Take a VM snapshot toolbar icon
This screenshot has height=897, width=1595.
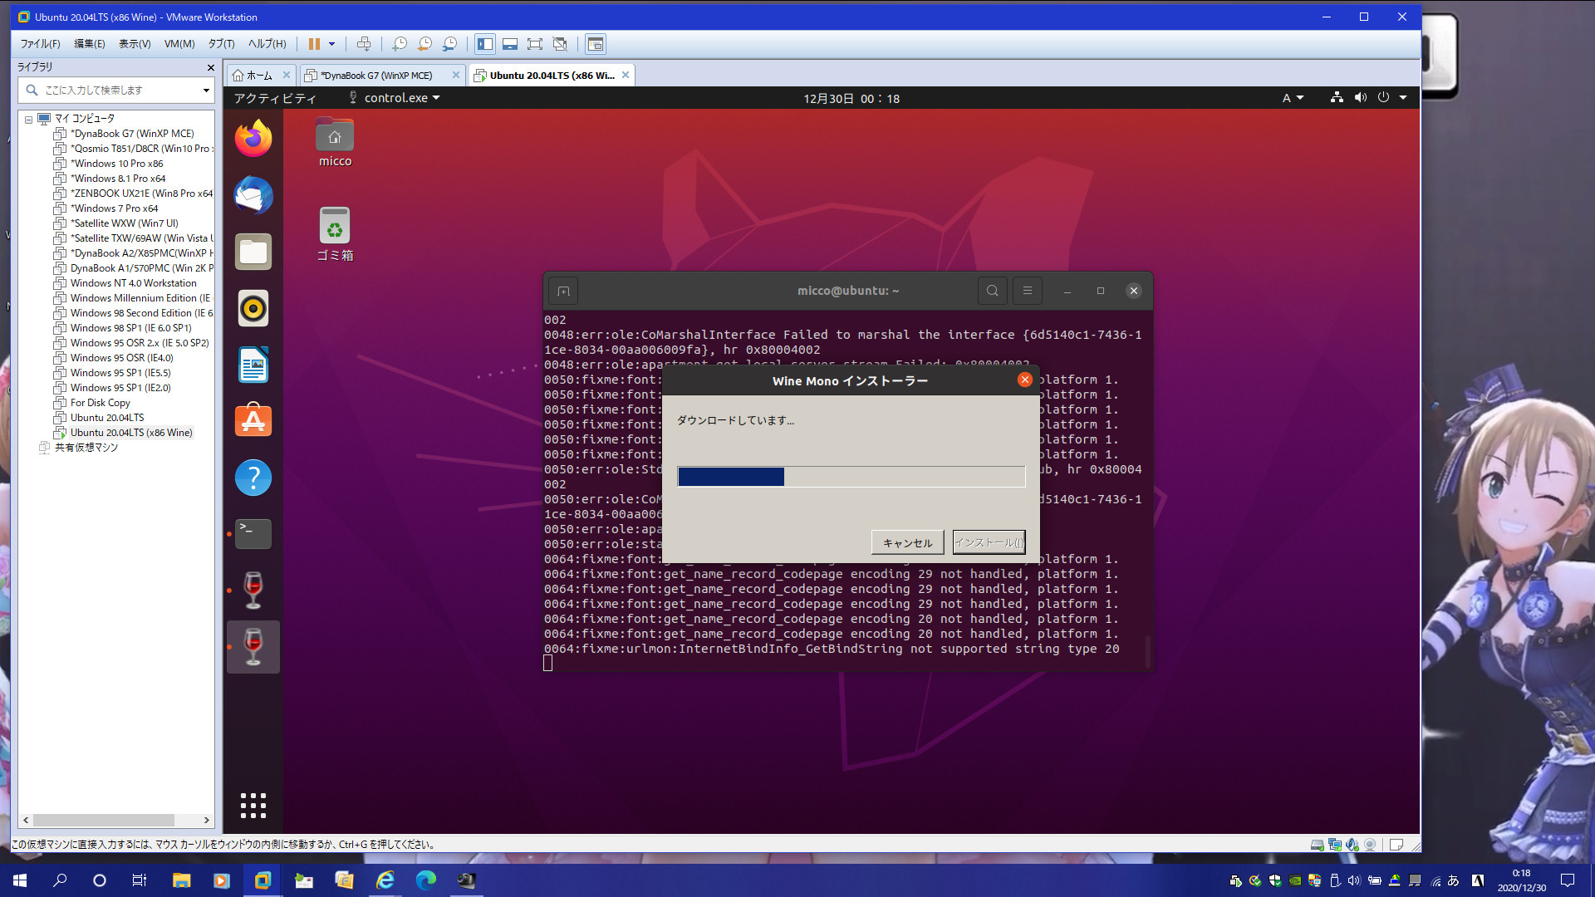[400, 44]
